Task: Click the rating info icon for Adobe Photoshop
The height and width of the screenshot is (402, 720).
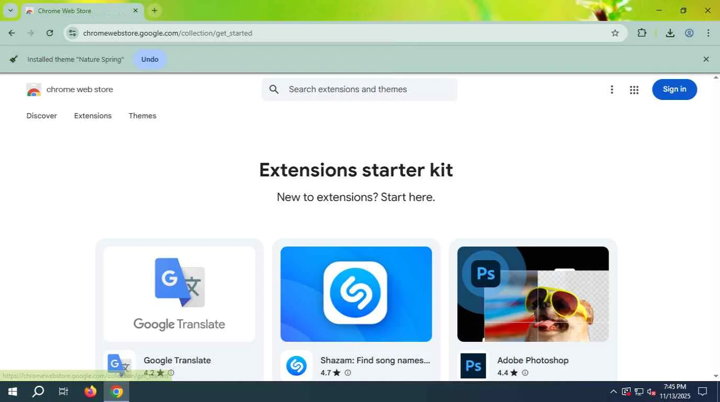Action: pyautogui.click(x=525, y=373)
